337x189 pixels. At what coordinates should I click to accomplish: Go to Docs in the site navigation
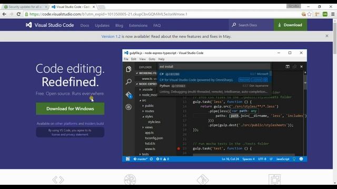click(85, 25)
